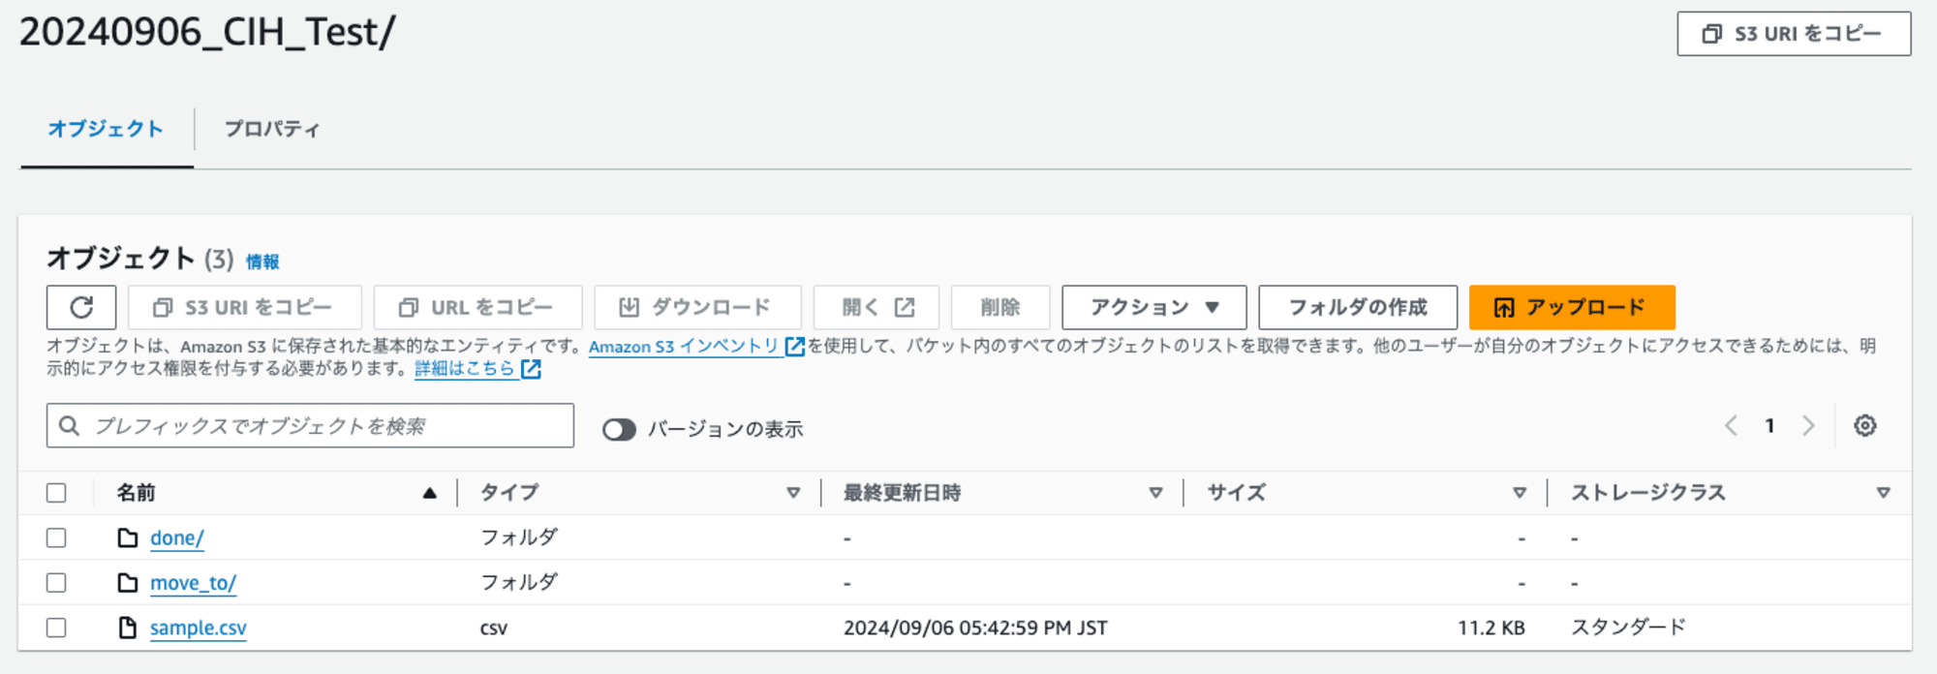Click S3 URI をコピー in objects toolbar
Screen dimensions: 1937x674
point(245,308)
